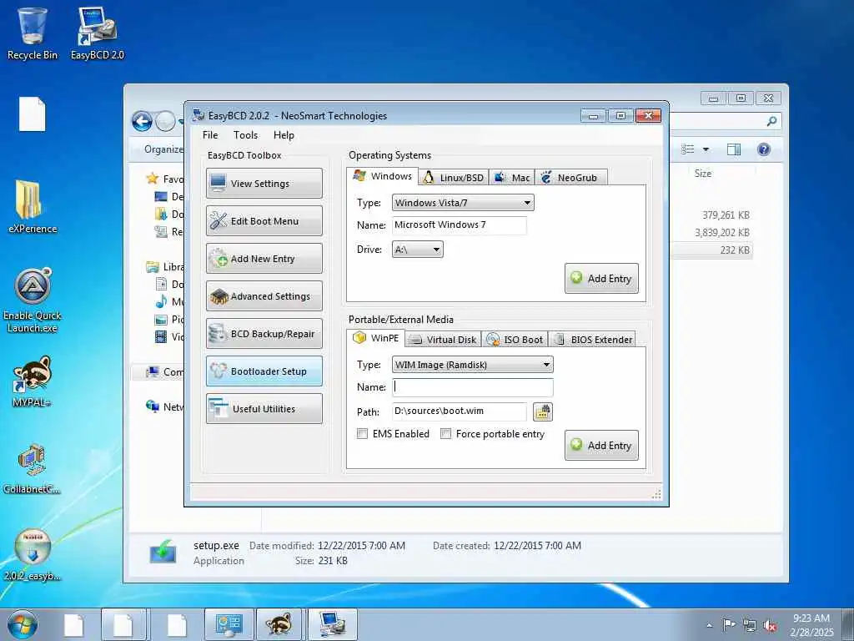Image resolution: width=854 pixels, height=641 pixels.
Task: Click the Explorer search magnifier icon
Action: (x=771, y=121)
